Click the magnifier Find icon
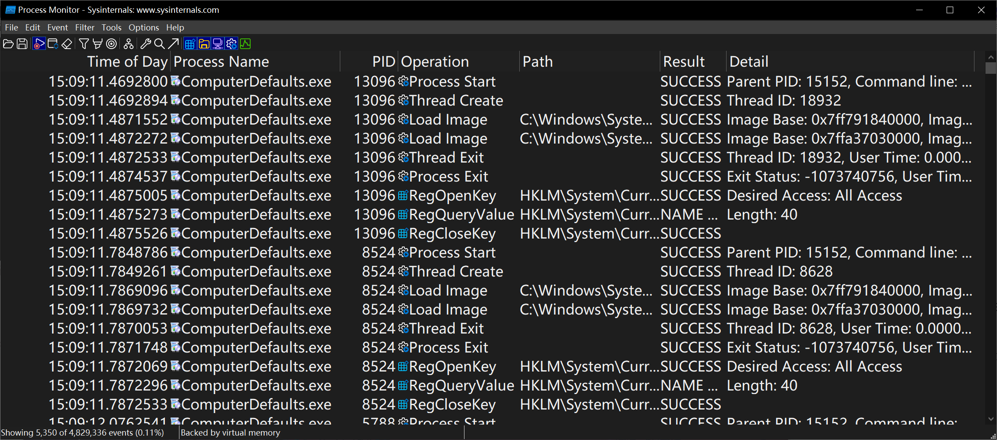This screenshot has height=440, width=997. (x=160, y=44)
